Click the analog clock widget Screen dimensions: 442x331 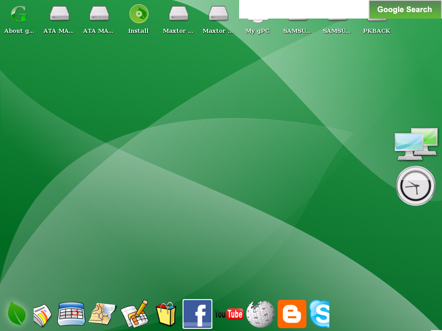[415, 186]
